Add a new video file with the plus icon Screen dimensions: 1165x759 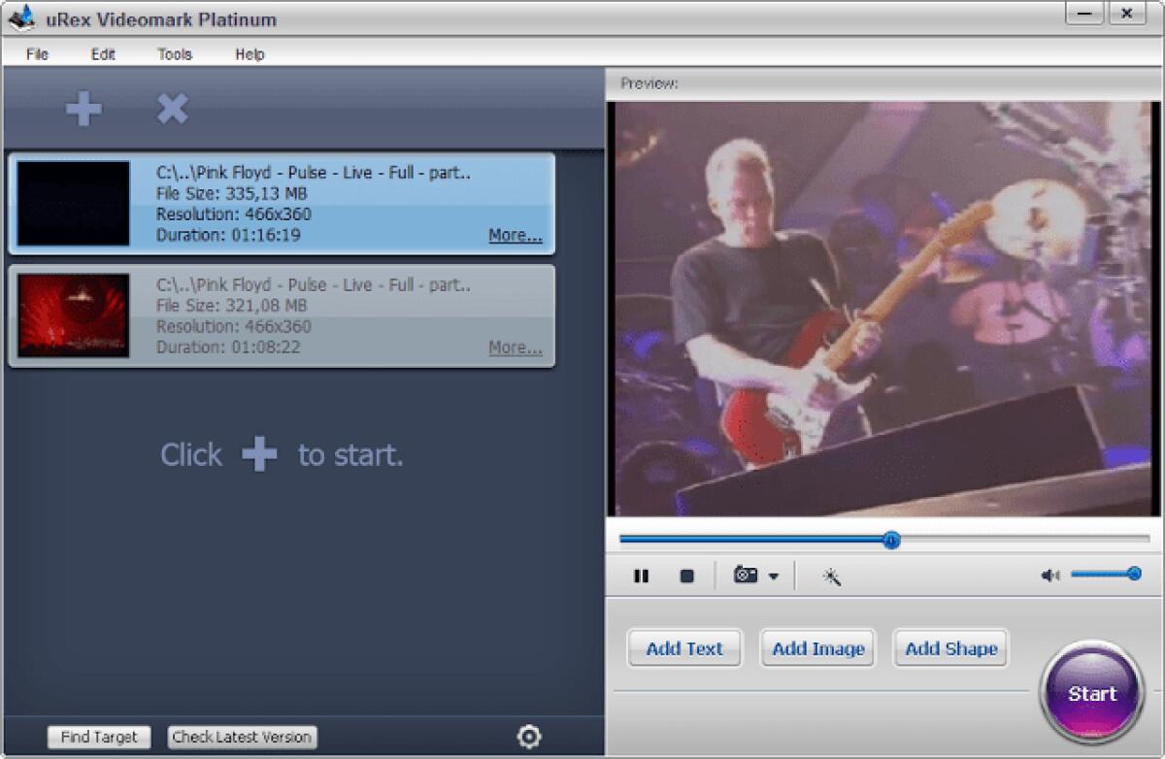pyautogui.click(x=83, y=109)
